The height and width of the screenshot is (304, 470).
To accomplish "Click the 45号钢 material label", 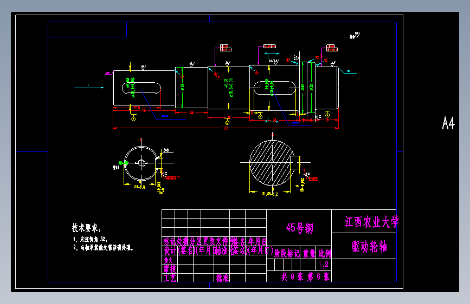I will coord(299,228).
